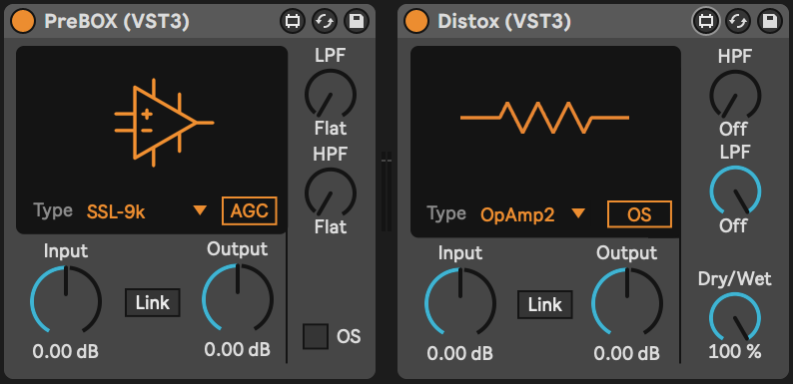Click PreBOX LPF knob

click(331, 94)
